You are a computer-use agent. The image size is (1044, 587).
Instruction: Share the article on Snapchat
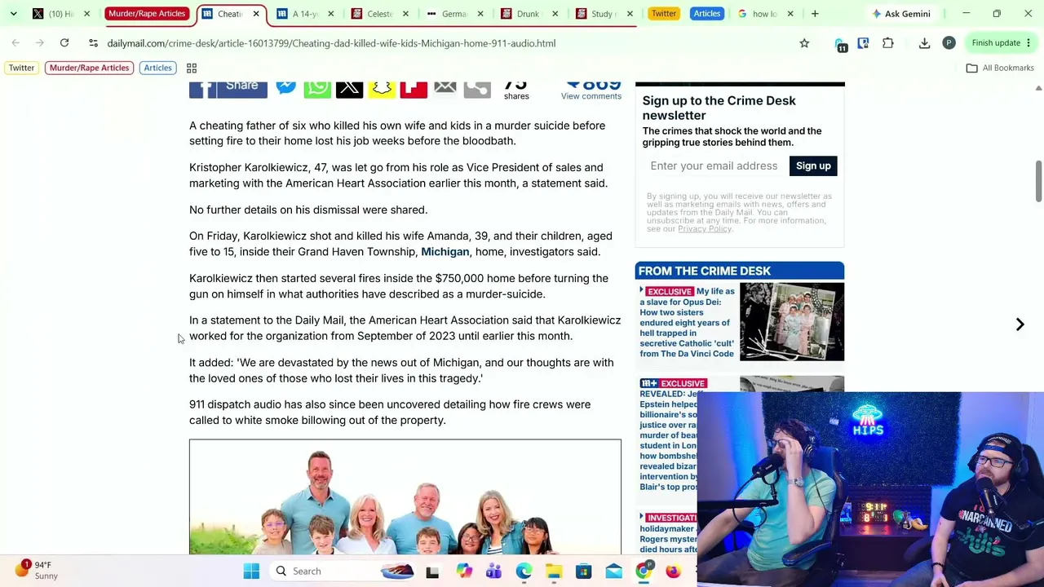click(382, 88)
